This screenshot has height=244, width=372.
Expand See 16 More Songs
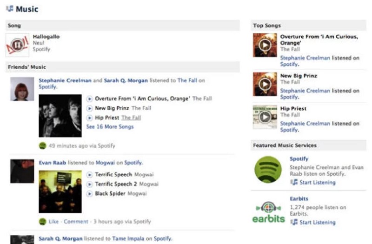(110, 126)
